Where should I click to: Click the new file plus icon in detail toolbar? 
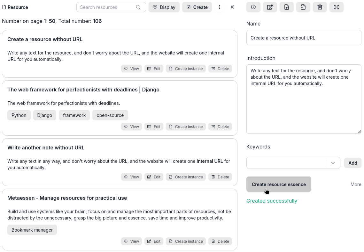(x=287, y=7)
